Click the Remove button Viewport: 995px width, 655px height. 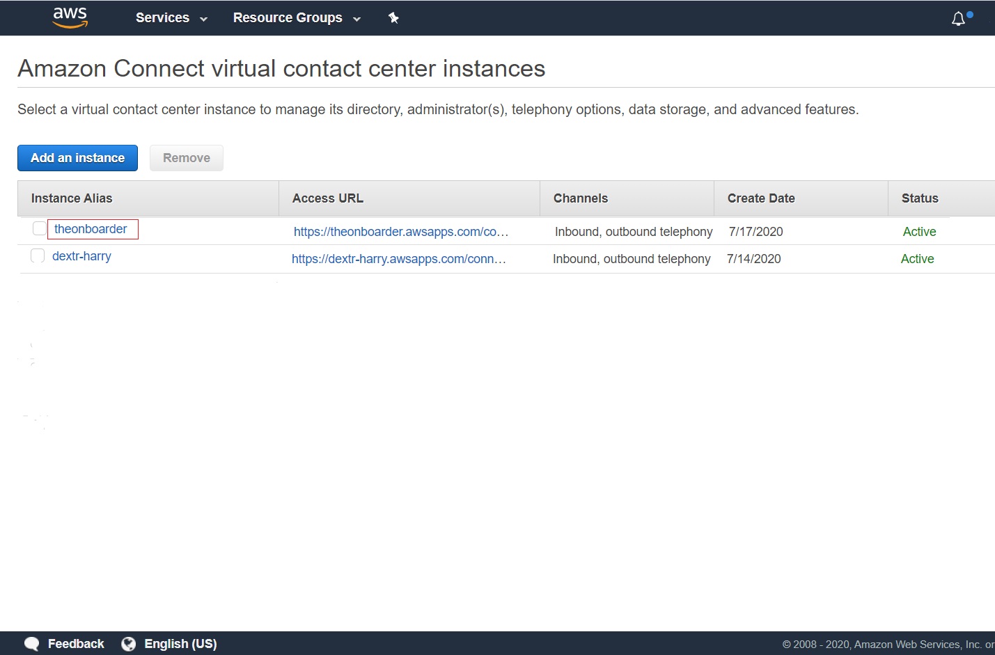click(x=187, y=158)
